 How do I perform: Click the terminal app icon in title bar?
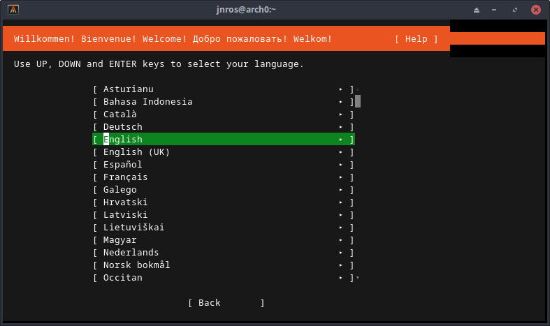[x=13, y=10]
